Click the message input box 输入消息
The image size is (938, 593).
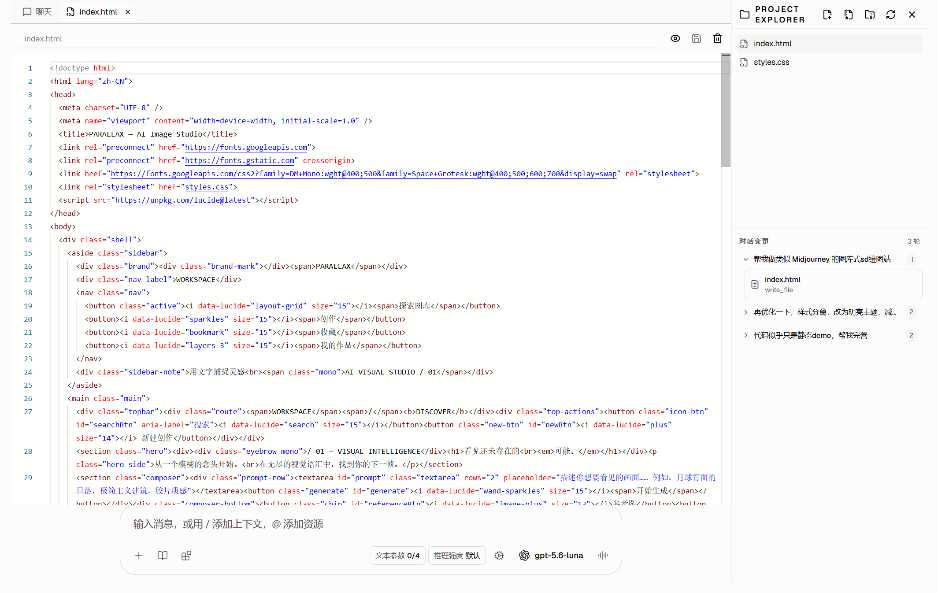371,524
